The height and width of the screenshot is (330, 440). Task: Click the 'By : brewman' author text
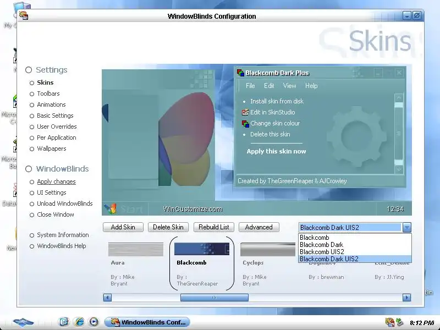(326, 277)
